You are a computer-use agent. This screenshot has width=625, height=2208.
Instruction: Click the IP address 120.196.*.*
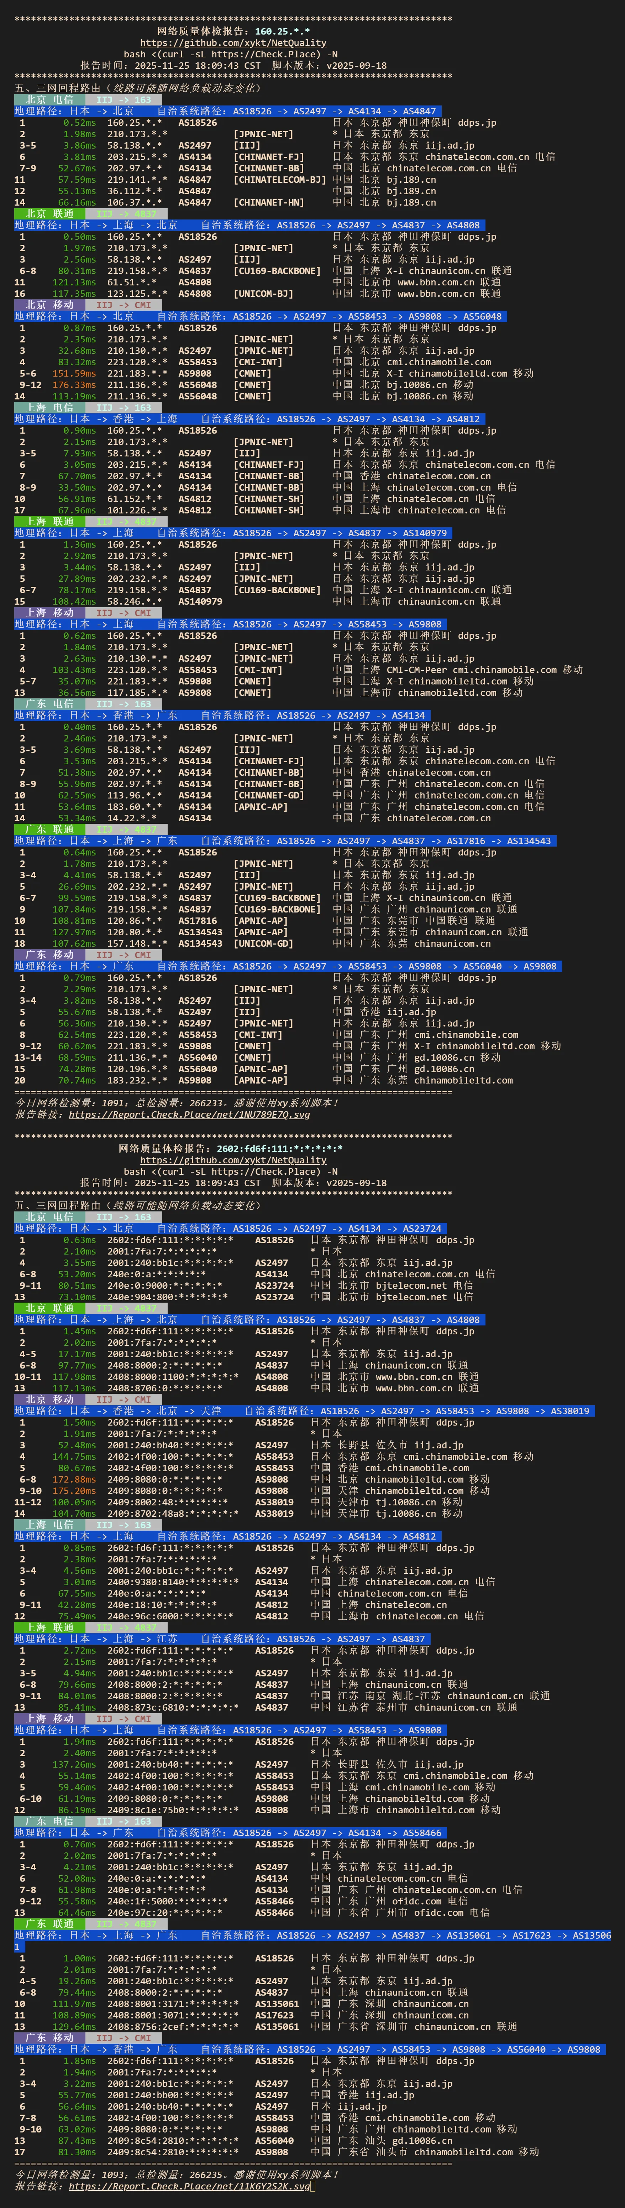[137, 1069]
